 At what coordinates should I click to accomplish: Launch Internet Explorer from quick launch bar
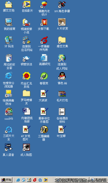pyautogui.click(x=18, y=180)
